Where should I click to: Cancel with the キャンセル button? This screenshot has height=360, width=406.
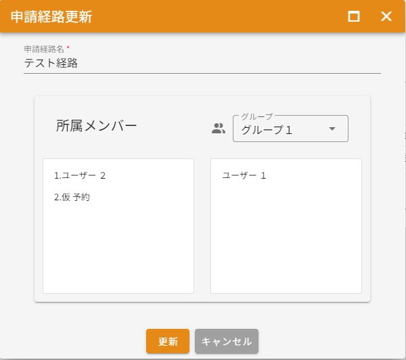[x=227, y=342]
